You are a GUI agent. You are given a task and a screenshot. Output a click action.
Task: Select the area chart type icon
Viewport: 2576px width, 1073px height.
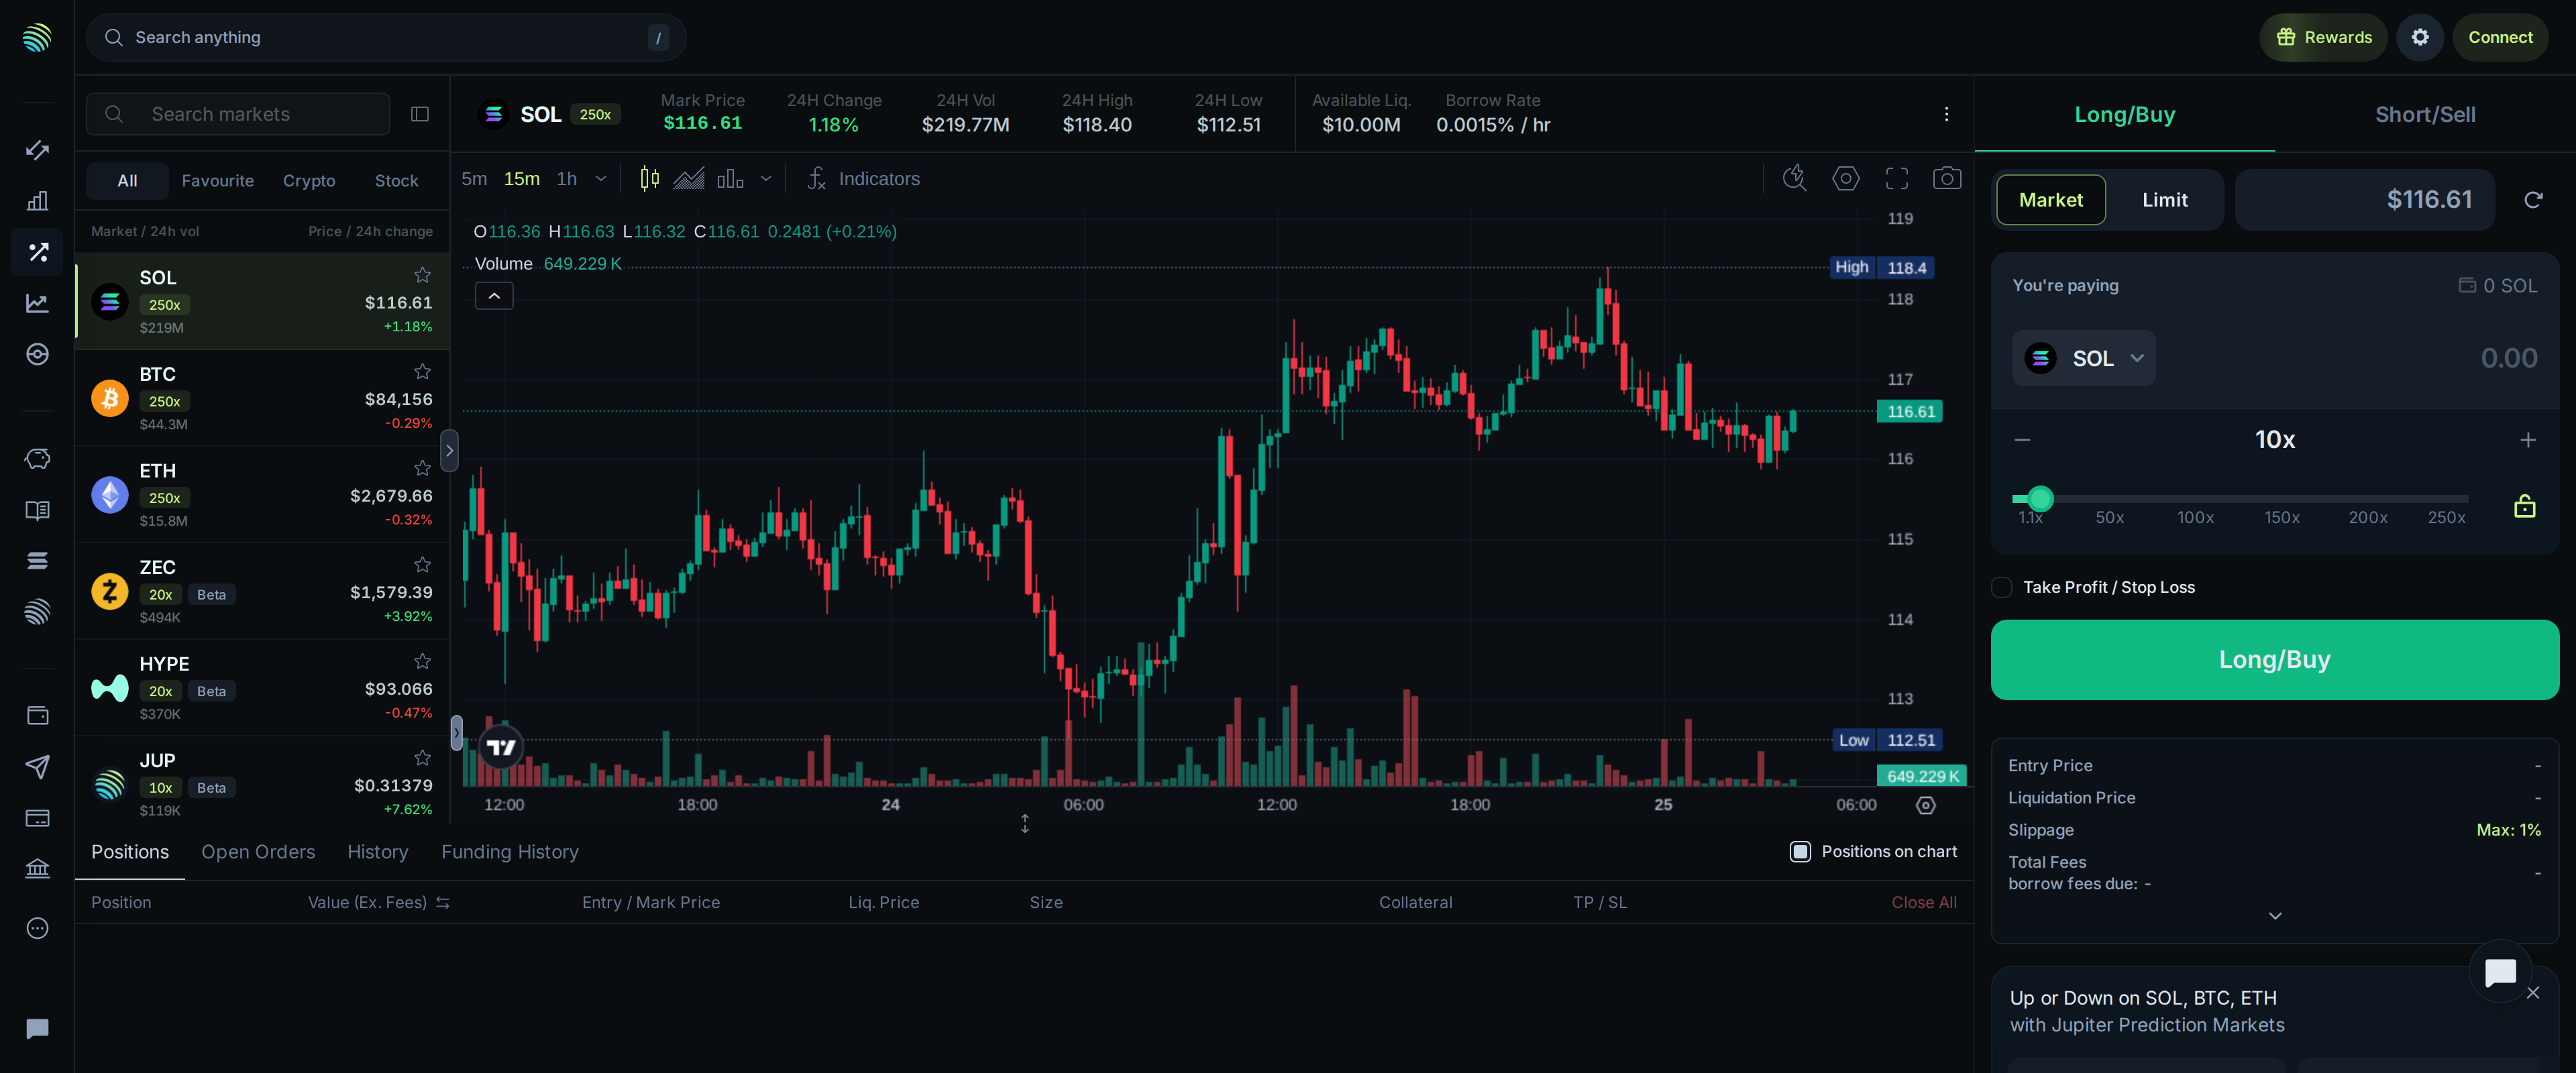point(689,179)
